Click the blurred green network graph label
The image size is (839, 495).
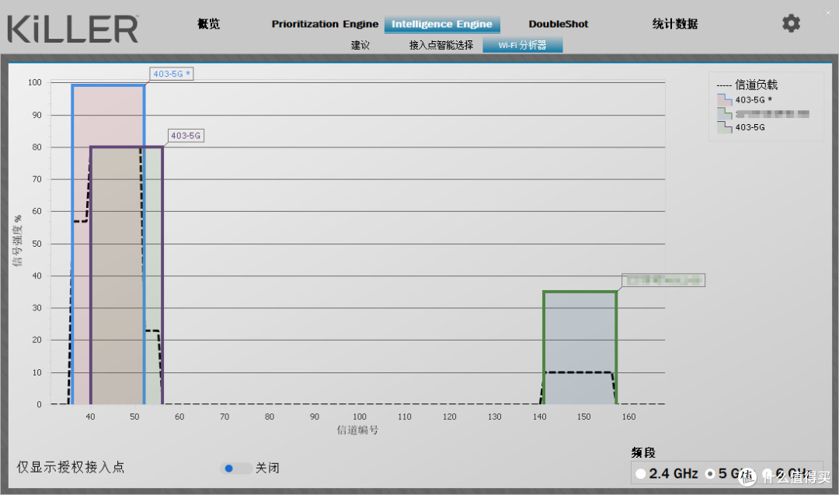663,280
